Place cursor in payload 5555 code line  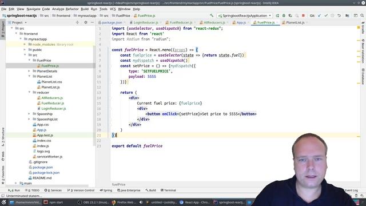pyautogui.click(x=142, y=77)
